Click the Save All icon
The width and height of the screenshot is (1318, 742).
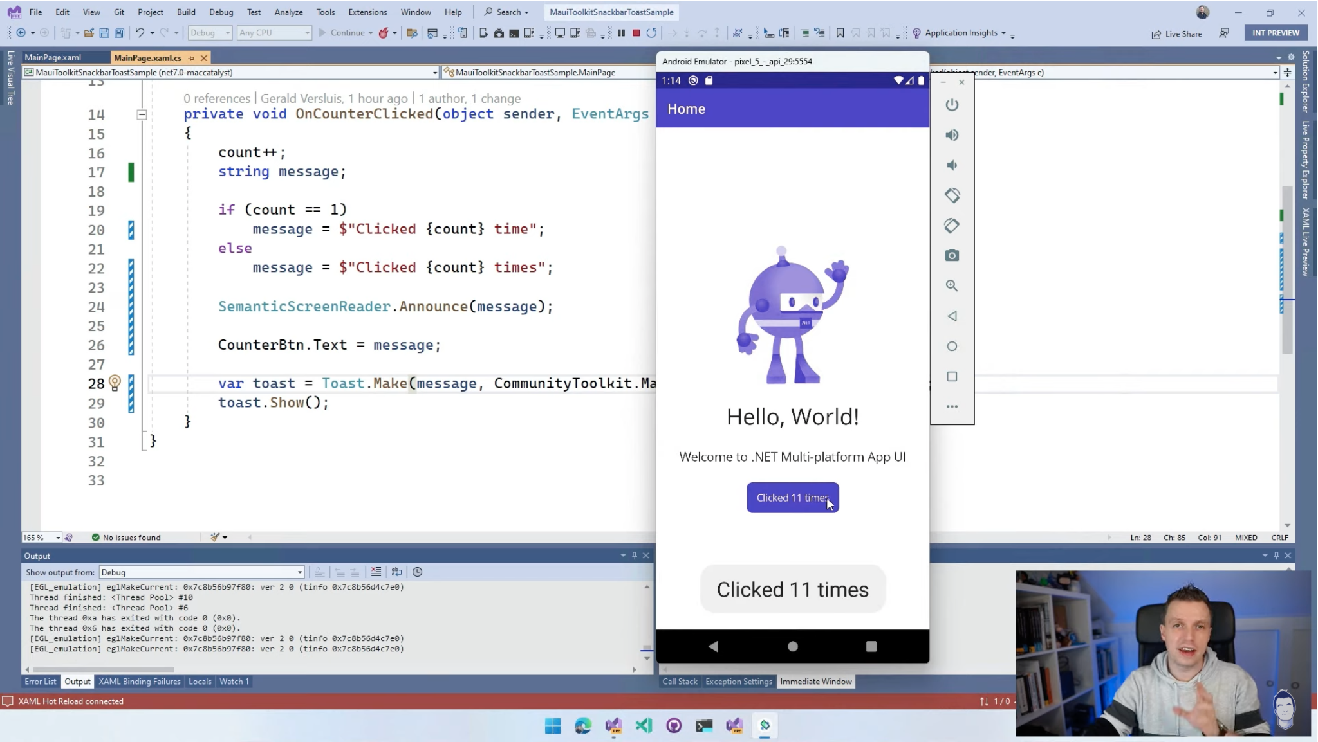pos(119,33)
